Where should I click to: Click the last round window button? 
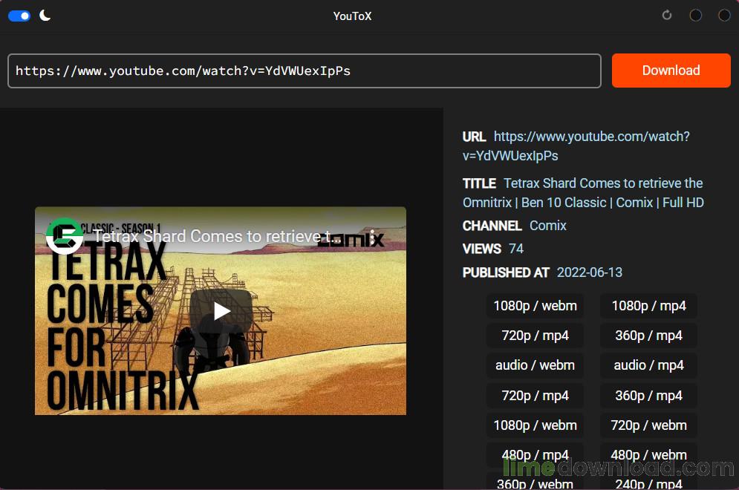724,15
